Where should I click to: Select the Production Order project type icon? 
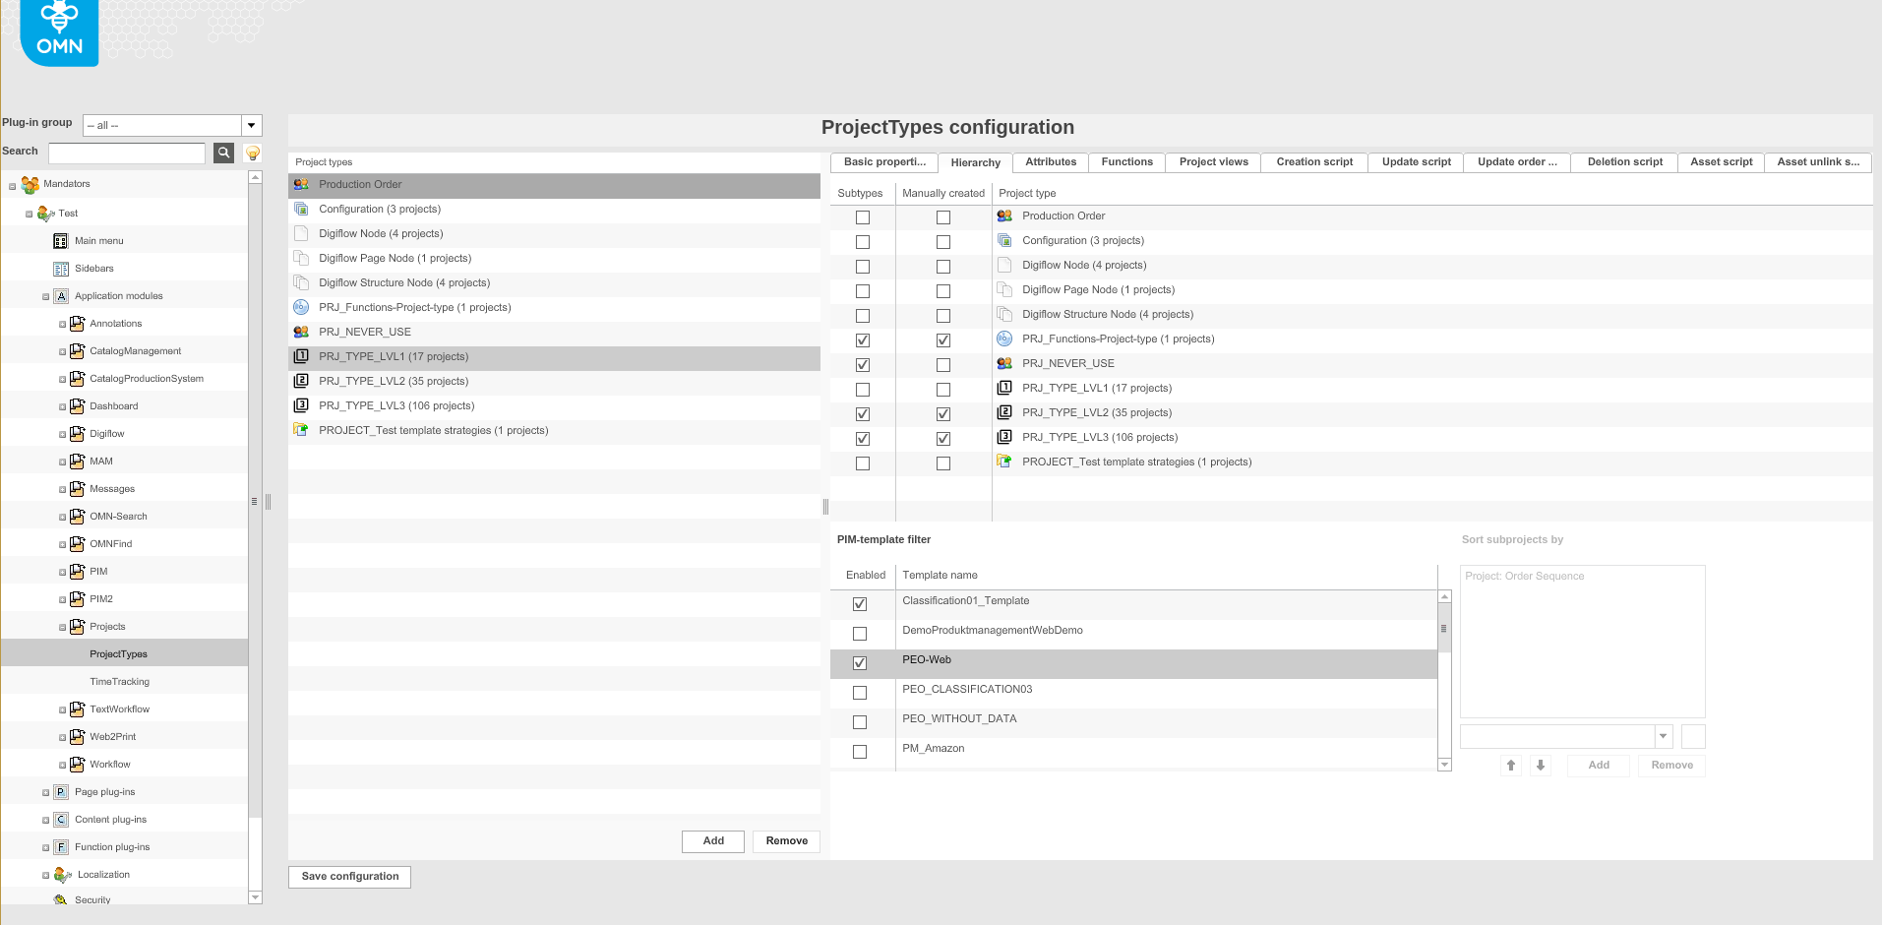(301, 184)
